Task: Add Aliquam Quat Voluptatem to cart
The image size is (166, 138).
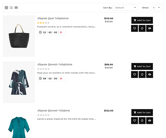Action: click(x=142, y=20)
